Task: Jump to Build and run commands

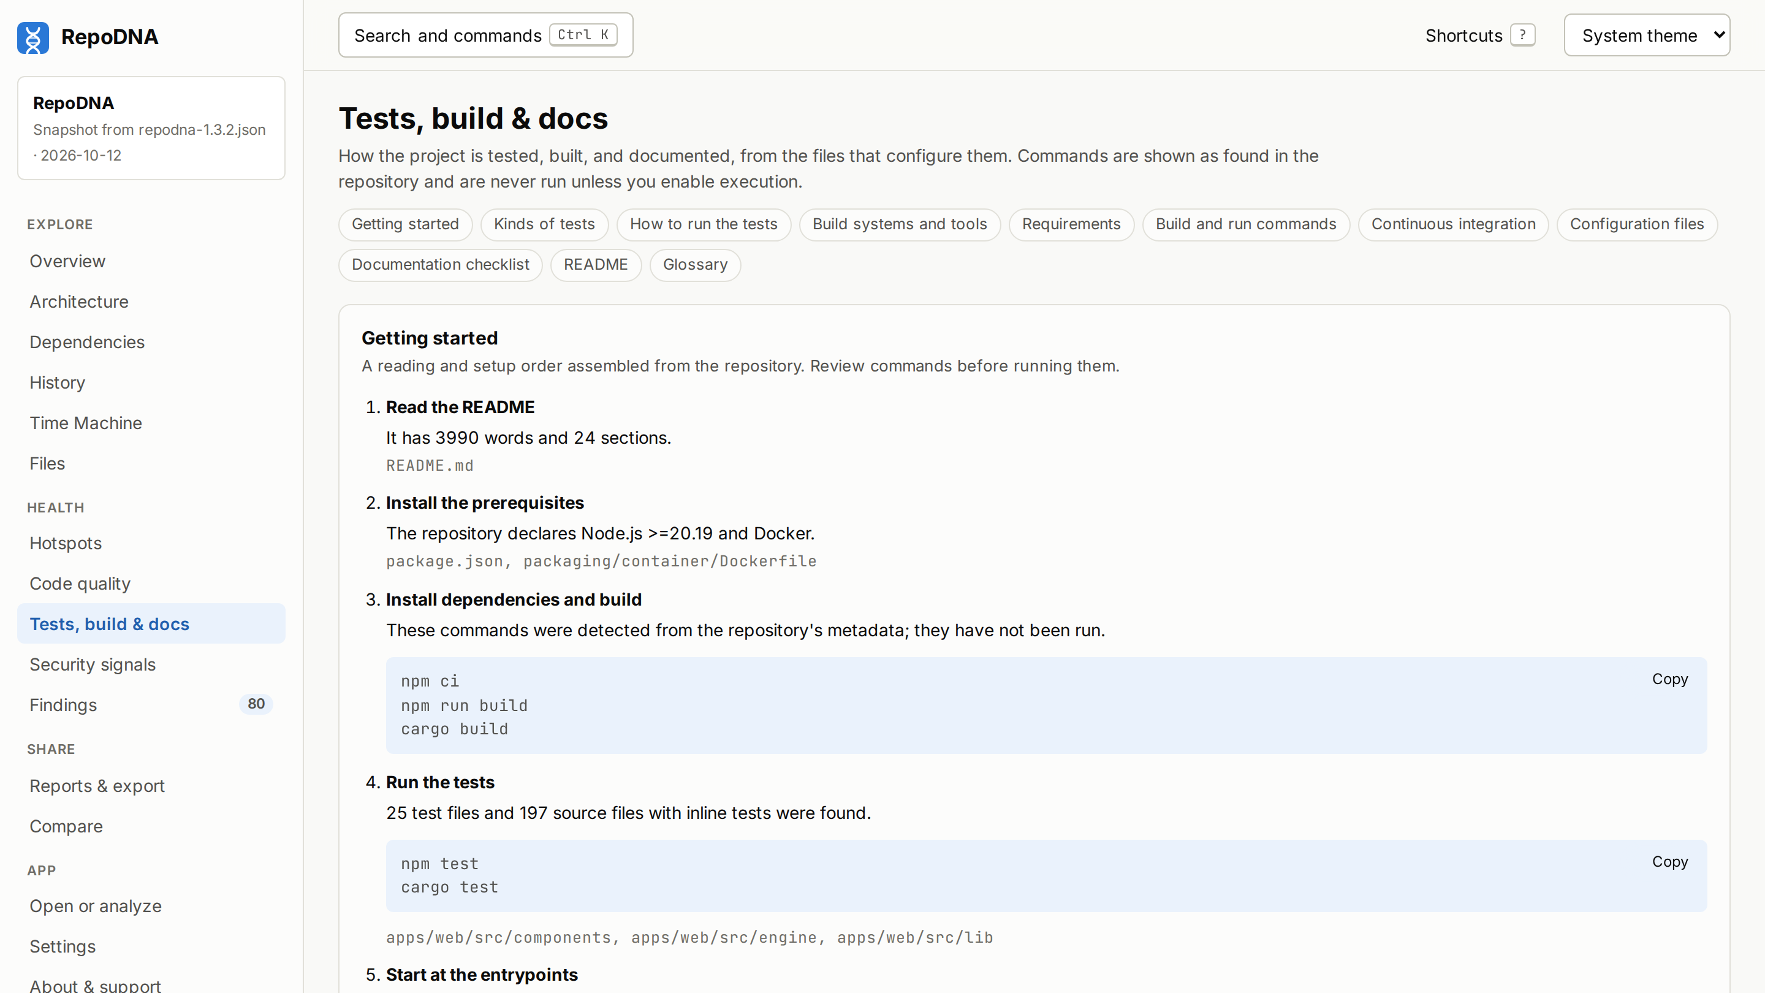Action: [1246, 224]
